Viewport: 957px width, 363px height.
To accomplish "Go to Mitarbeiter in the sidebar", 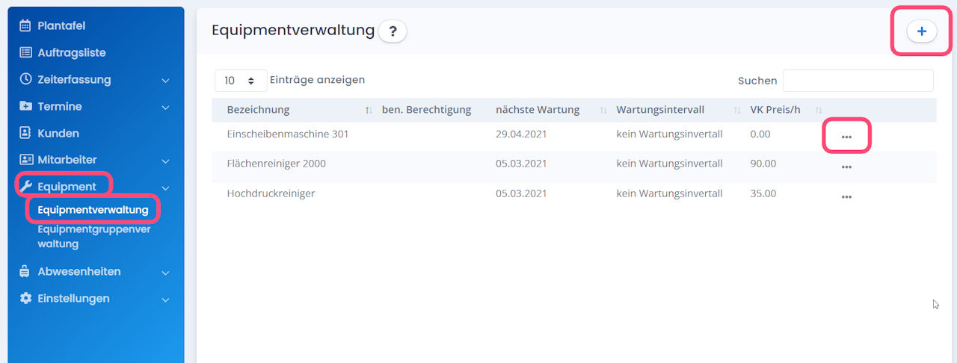I will tap(67, 160).
